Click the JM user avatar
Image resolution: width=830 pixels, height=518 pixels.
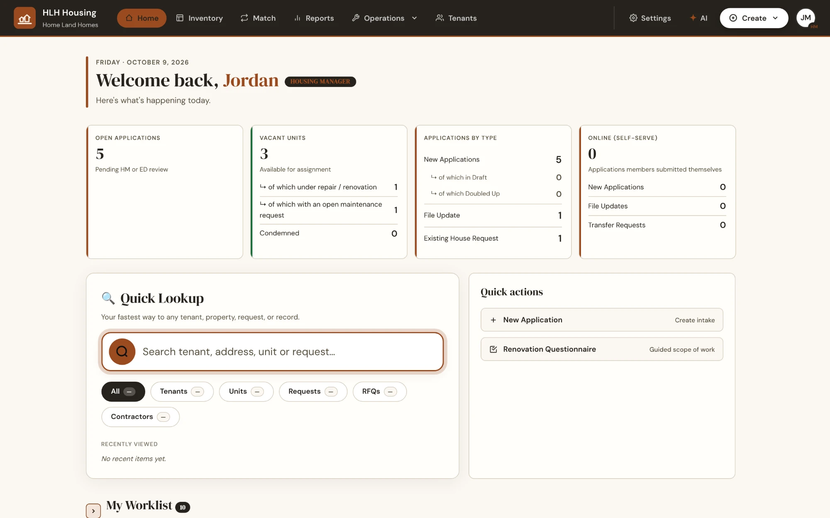pos(806,18)
